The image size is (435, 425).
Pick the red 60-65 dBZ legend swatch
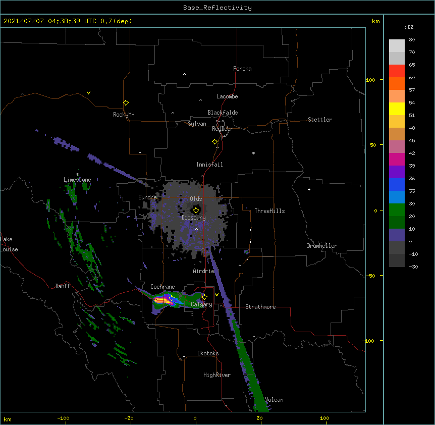click(397, 71)
